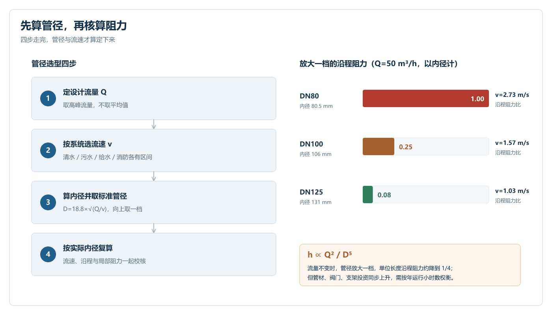Select the velocity v=1.03 m/s

coord(512,191)
